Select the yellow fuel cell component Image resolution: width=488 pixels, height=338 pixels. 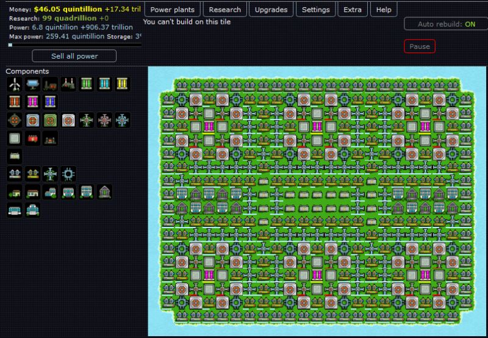point(122,84)
